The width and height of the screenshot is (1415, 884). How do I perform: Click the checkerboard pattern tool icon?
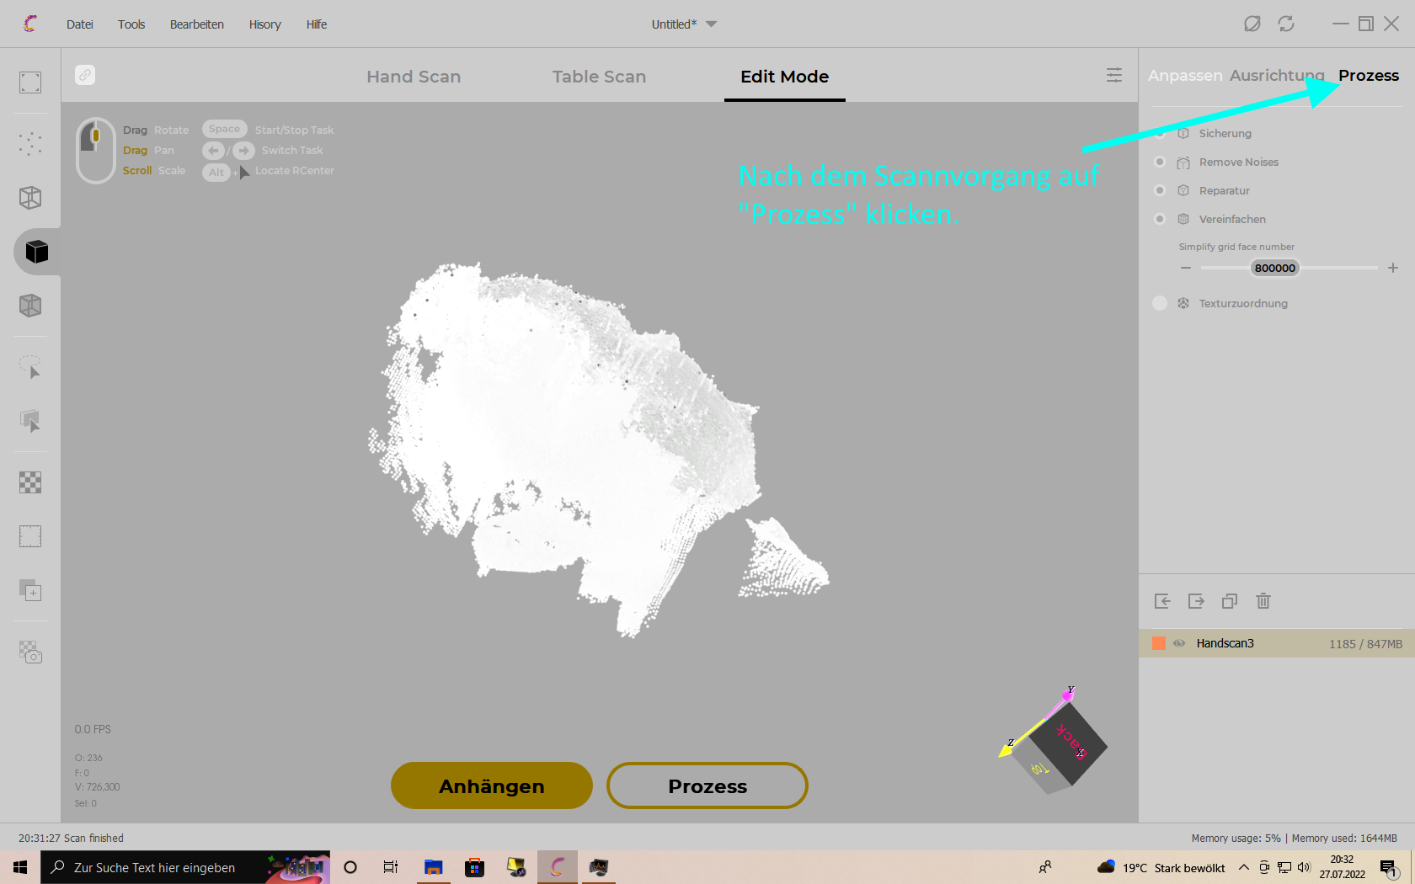click(x=30, y=482)
